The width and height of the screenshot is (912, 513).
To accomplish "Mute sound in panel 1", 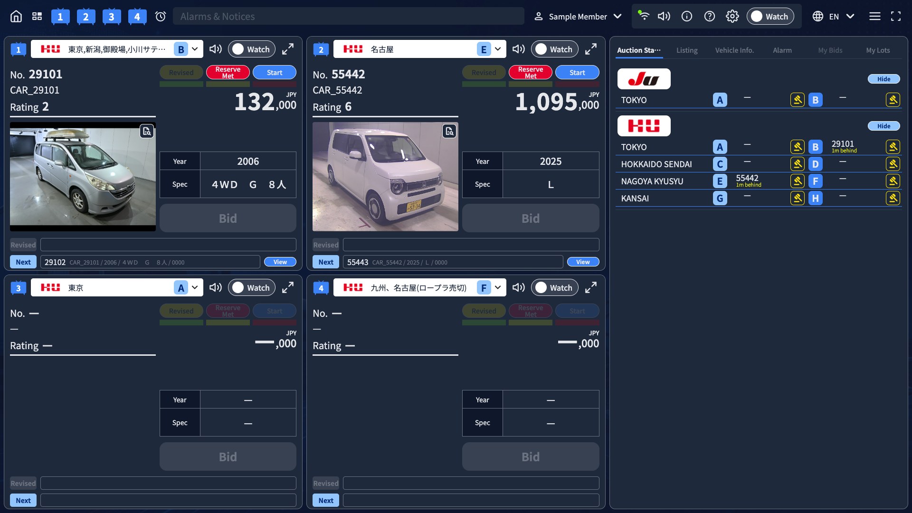I will pyautogui.click(x=216, y=49).
